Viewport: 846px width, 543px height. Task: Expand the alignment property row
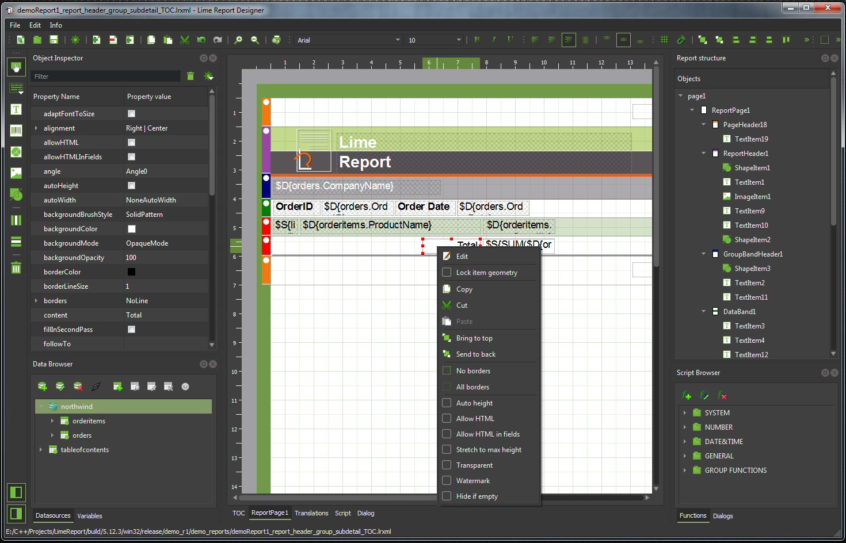[36, 128]
